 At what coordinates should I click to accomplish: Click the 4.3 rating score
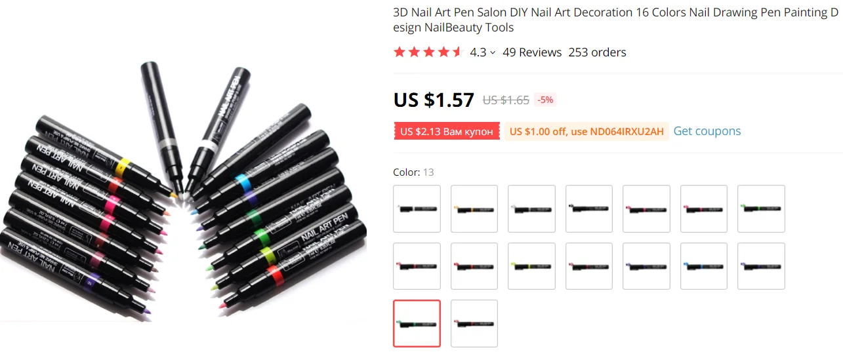pyautogui.click(x=478, y=52)
